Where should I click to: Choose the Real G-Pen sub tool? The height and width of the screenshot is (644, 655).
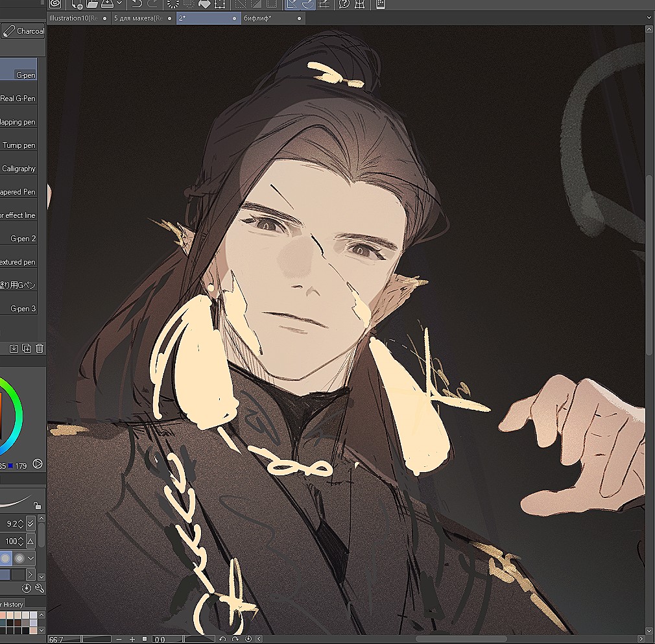[18, 99]
